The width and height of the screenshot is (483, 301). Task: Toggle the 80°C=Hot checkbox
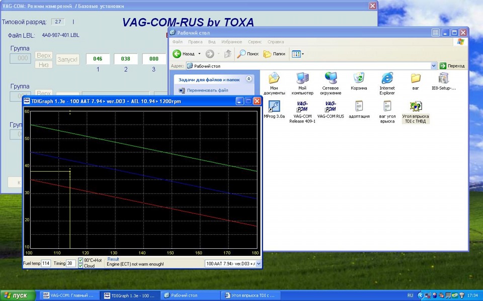point(80,260)
